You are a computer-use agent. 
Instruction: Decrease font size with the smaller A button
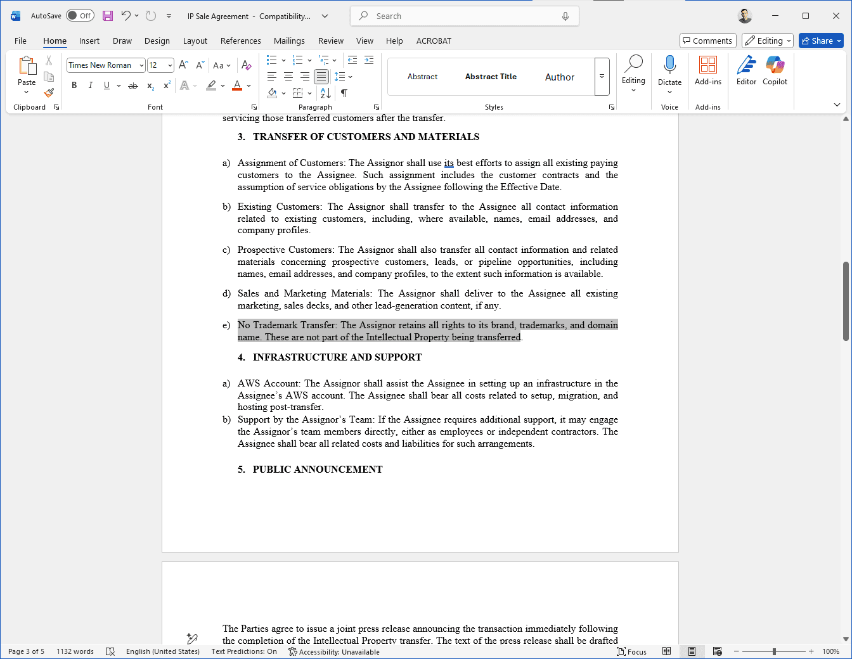[200, 65]
